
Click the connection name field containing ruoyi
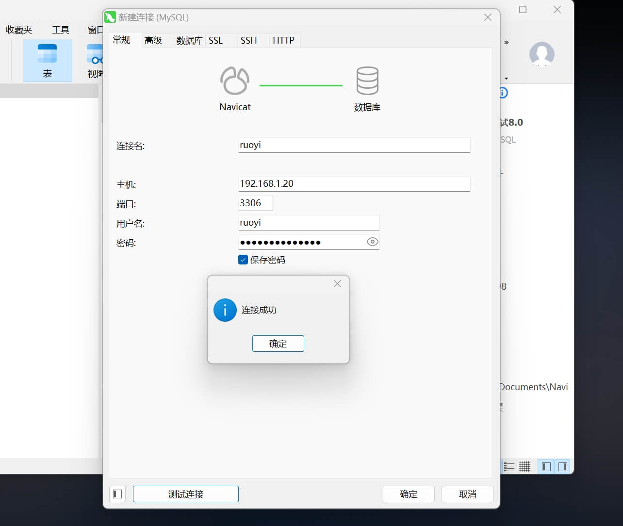354,145
